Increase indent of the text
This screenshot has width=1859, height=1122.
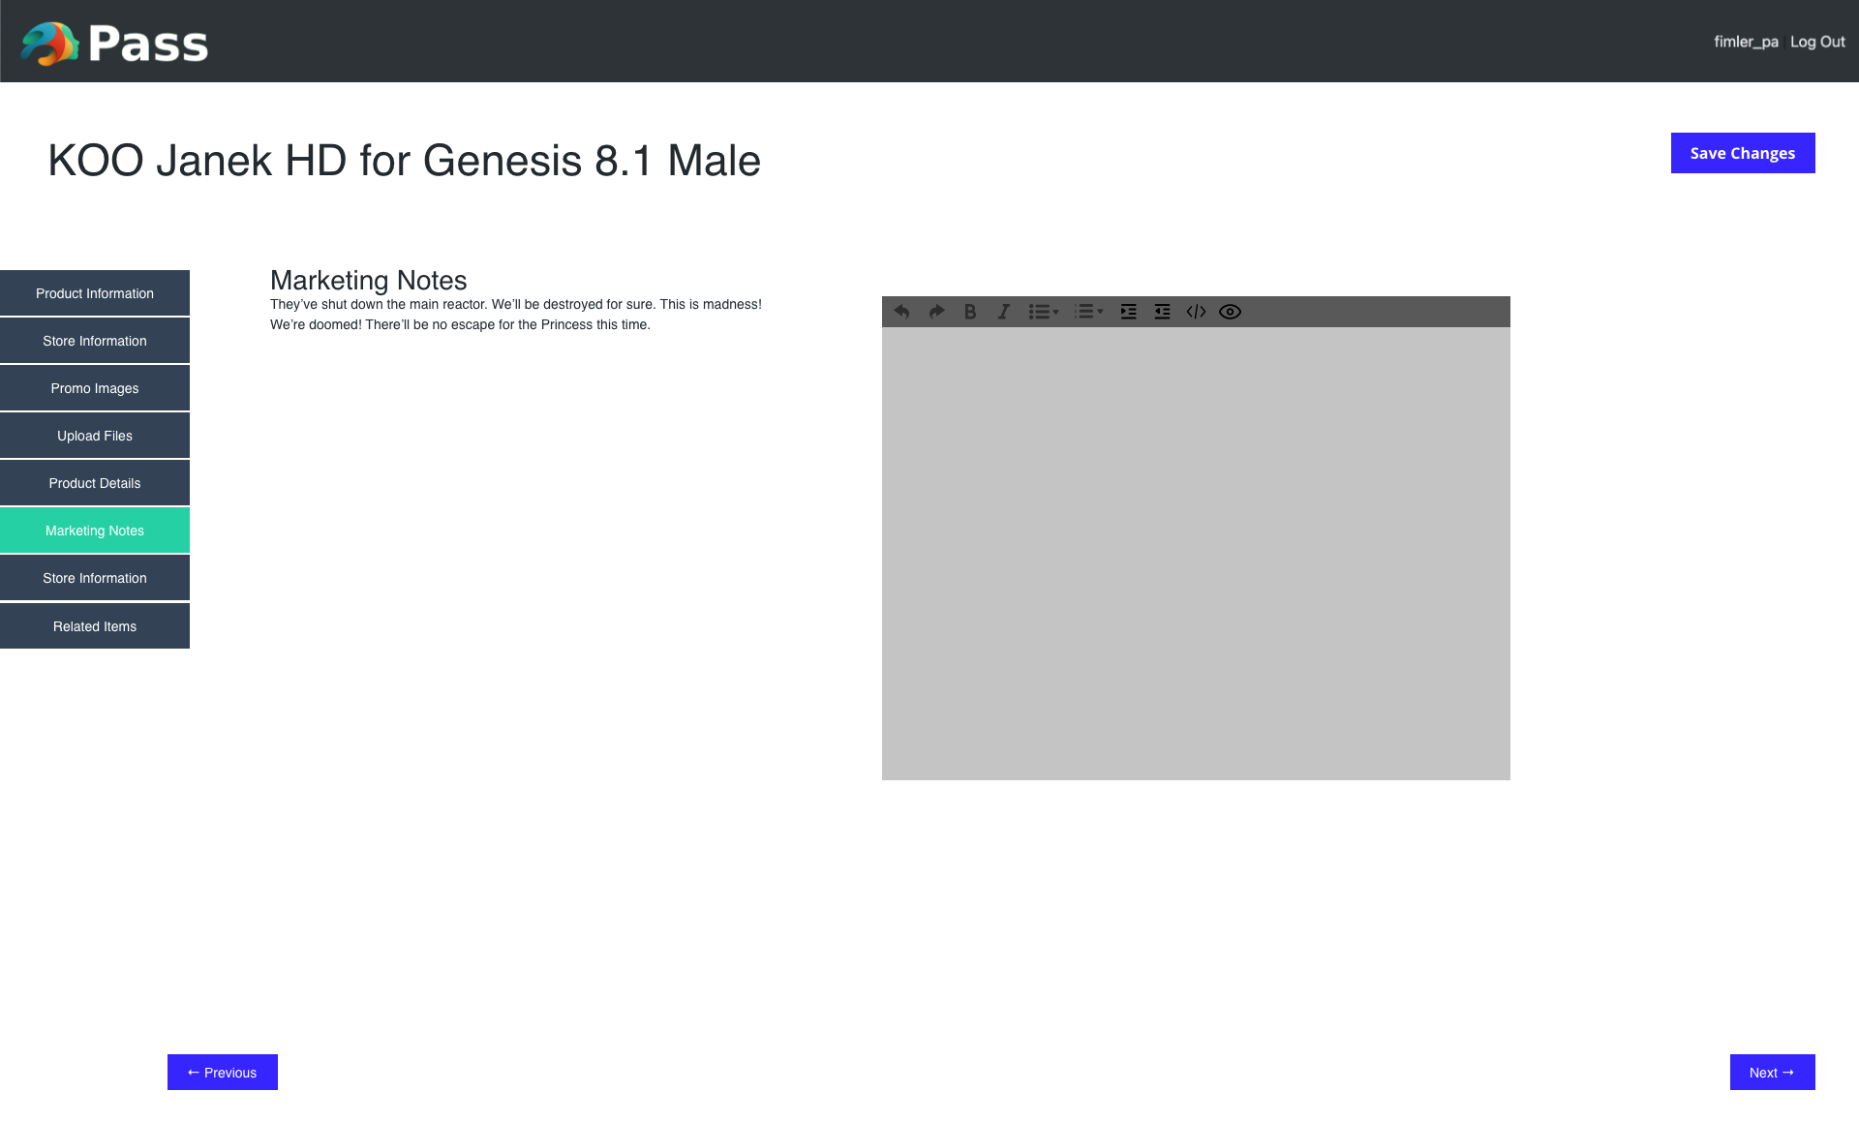[x=1128, y=312]
